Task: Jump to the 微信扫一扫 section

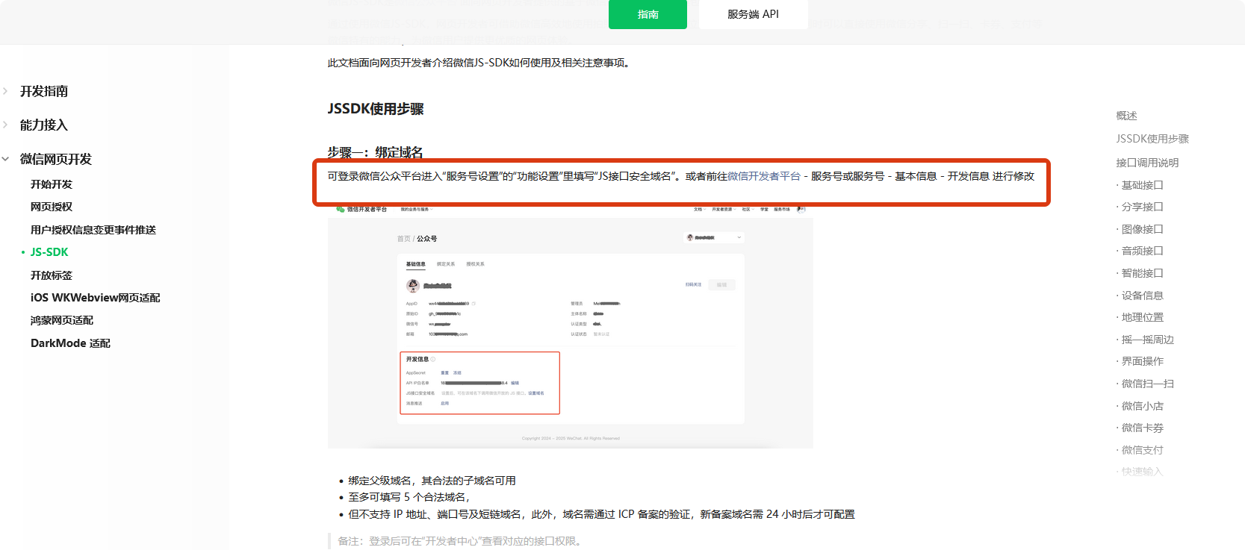Action: 1148,384
